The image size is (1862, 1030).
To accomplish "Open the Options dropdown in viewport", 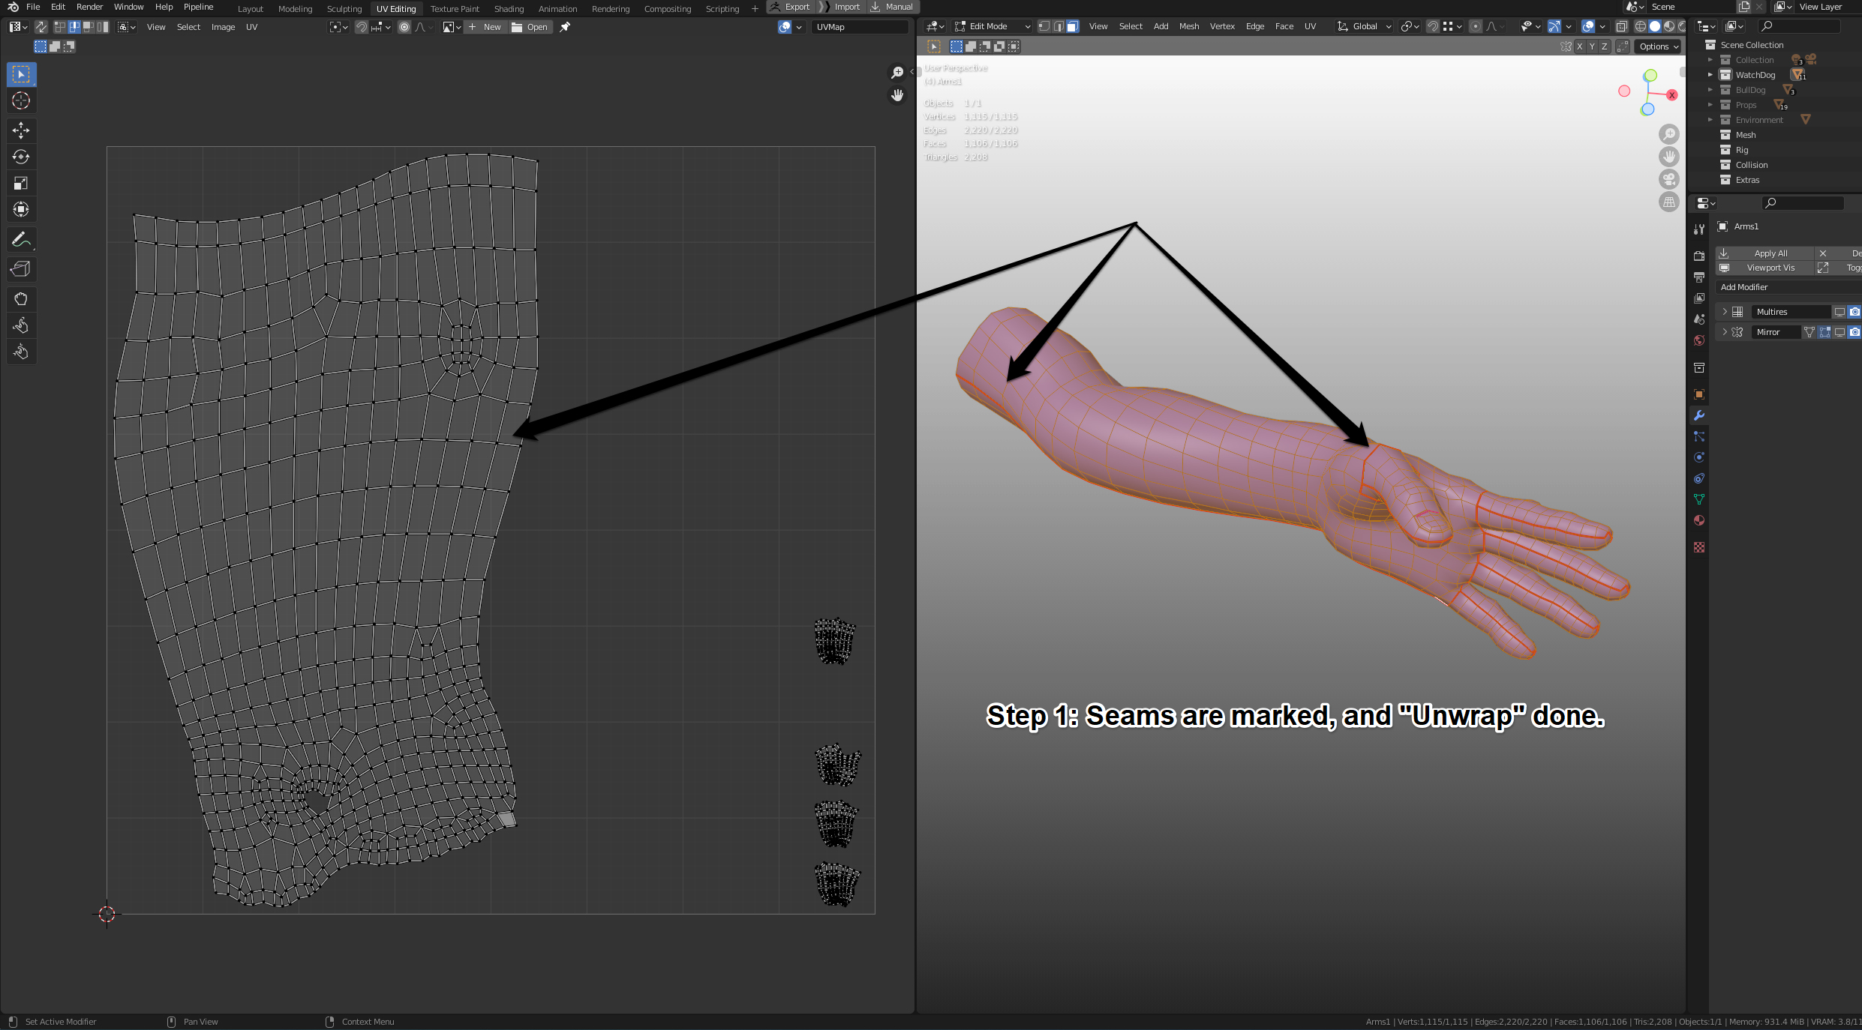I will (1659, 46).
